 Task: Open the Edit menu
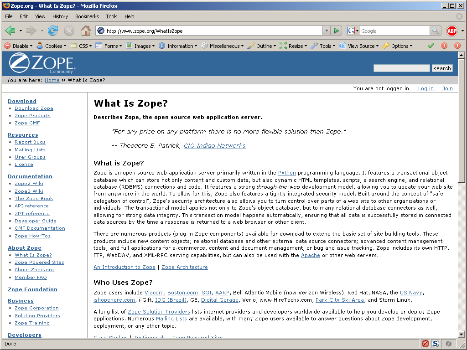[24, 16]
